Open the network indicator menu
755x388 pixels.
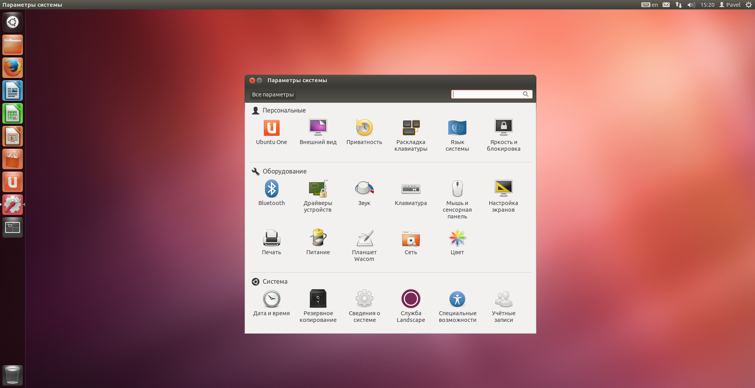pos(679,5)
